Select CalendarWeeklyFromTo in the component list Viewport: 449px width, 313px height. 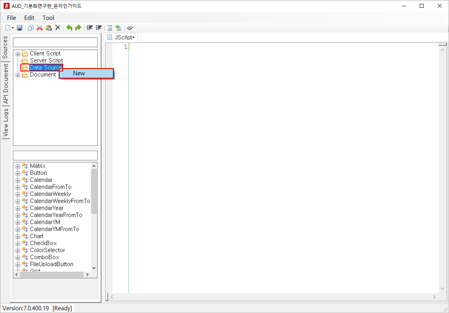tap(60, 201)
